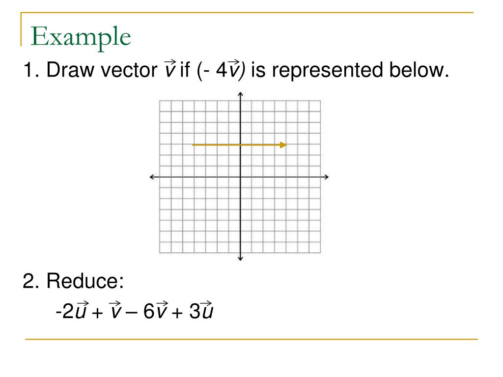Click the Example slide title
This screenshot has height=377, width=503.
click(81, 37)
